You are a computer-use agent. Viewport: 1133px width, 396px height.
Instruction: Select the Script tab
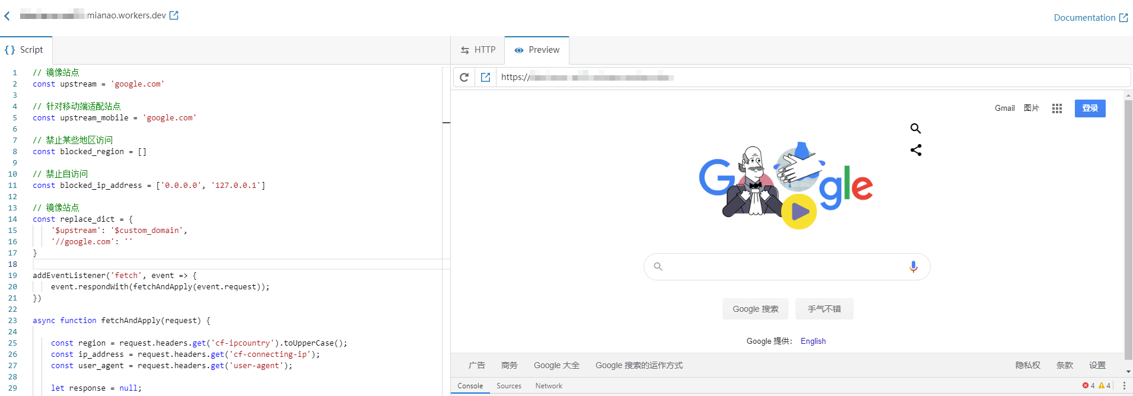coord(25,50)
